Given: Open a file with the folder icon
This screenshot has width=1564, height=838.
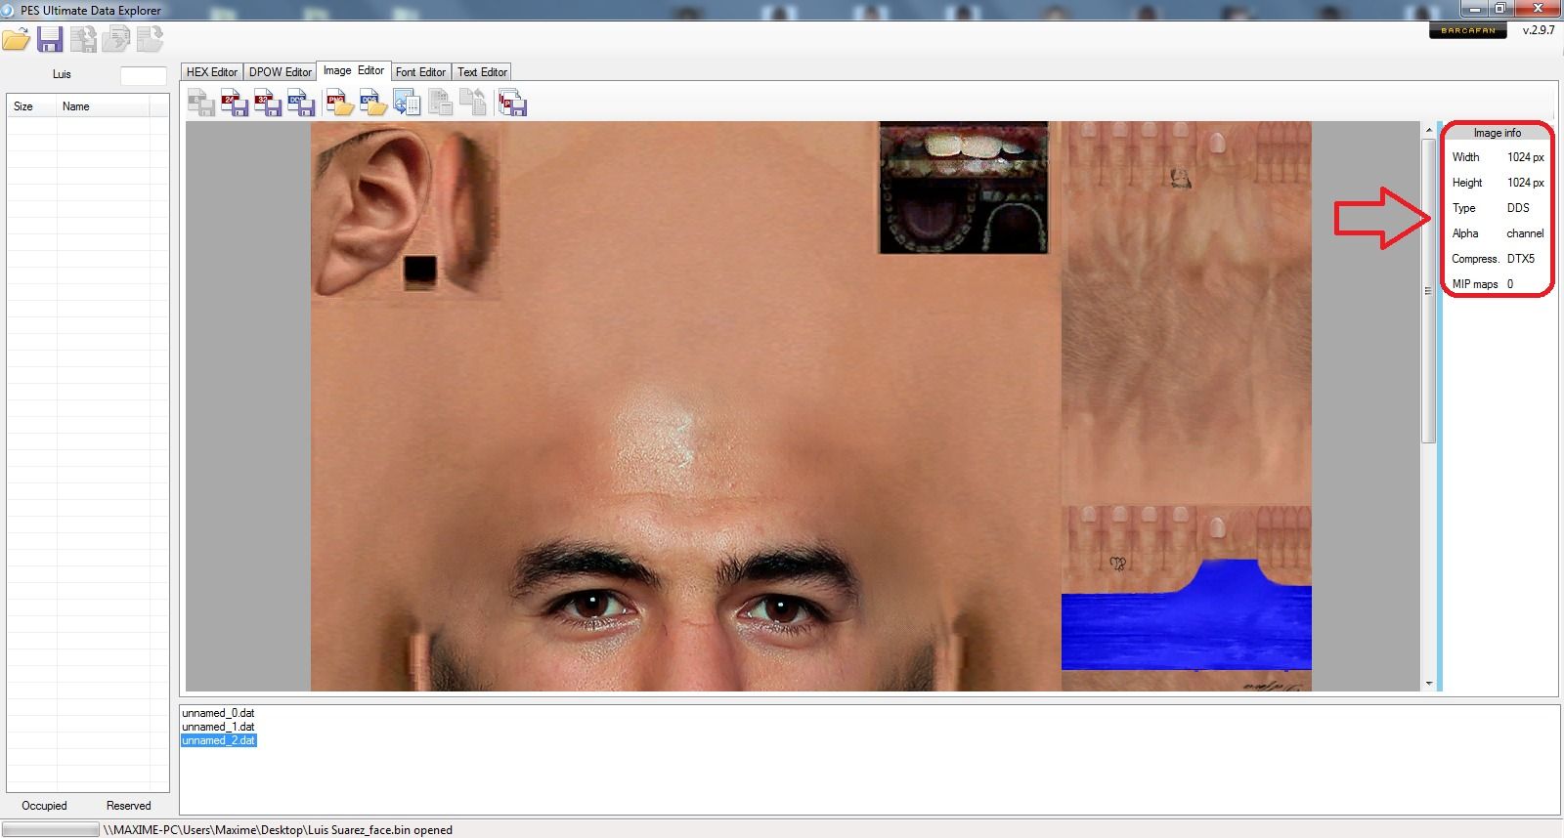Looking at the screenshot, I should [16, 39].
